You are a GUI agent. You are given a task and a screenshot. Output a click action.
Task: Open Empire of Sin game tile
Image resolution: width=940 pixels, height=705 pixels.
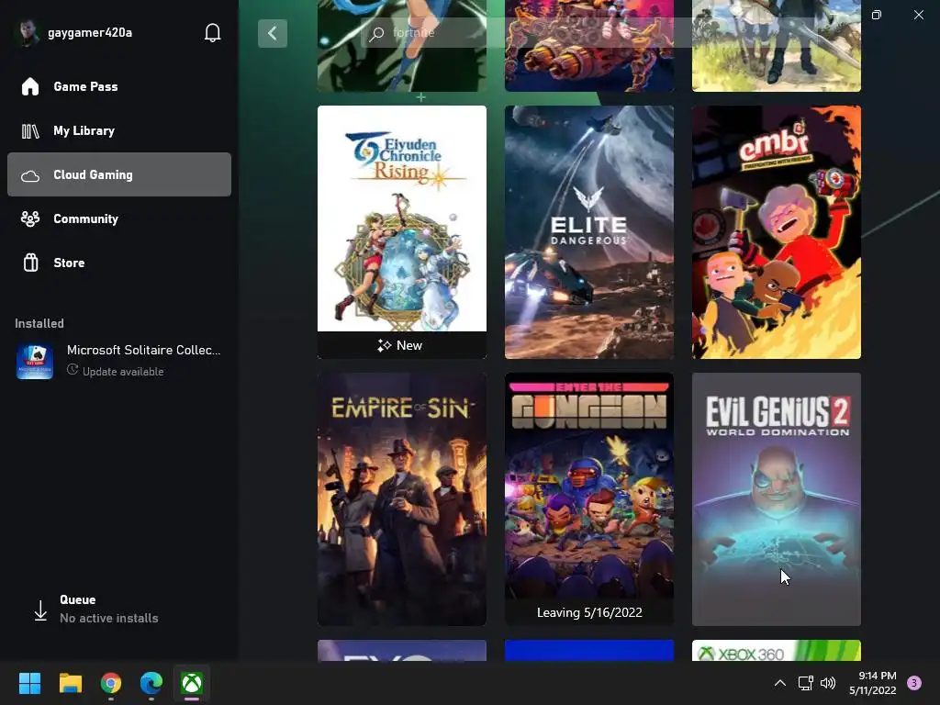(x=402, y=499)
